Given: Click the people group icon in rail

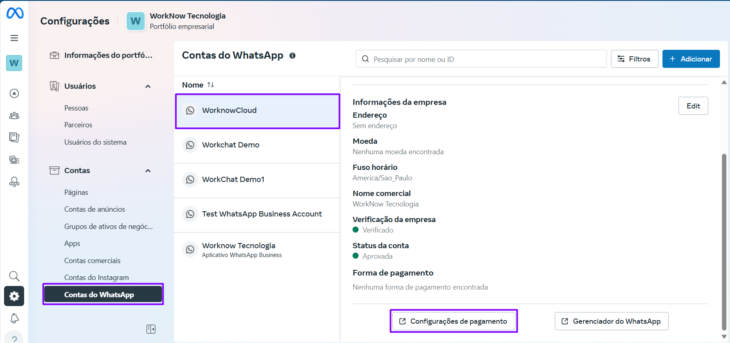Looking at the screenshot, I should click(14, 116).
